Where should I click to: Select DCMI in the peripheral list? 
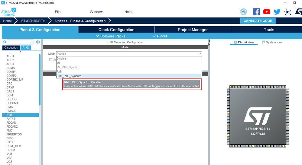(10, 95)
